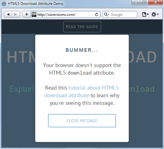164x149 pixels.
Task: Minimize the browser window
Action: [136, 2]
